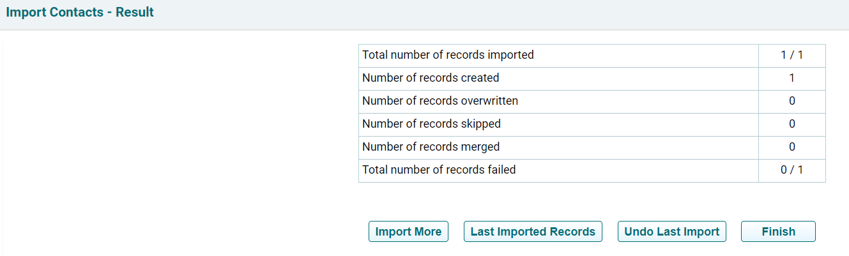Click the merged records value cell
The image size is (849, 256).
(792, 147)
